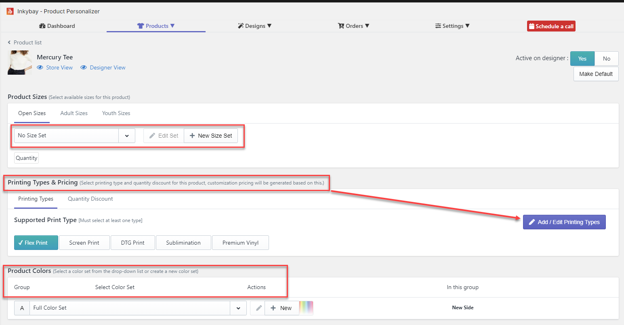Click the rainbow color swatch preview

[x=306, y=308]
